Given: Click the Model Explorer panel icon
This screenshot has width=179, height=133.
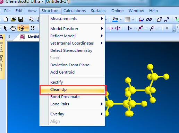Looking at the screenshot, I should [x=1, y=37].
